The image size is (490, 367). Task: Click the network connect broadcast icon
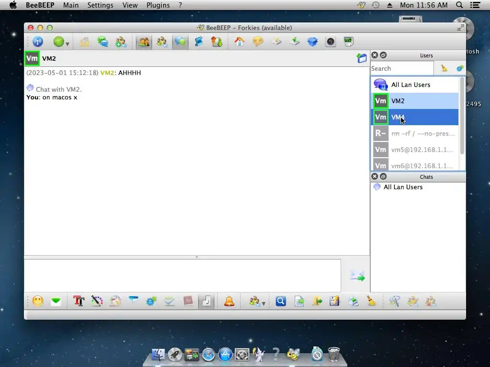pyautogui.click(x=38, y=42)
